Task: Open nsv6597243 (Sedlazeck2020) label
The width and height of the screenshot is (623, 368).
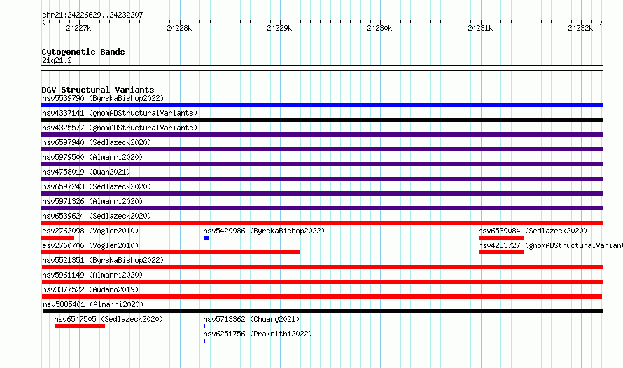Action: pyautogui.click(x=97, y=186)
